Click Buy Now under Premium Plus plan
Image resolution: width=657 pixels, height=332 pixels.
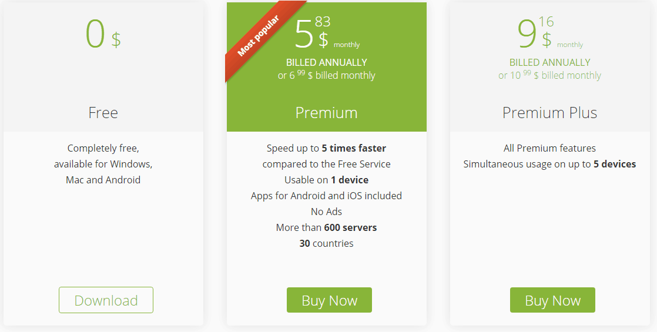552,300
